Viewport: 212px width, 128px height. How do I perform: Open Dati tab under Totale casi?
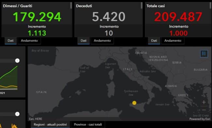coord(154,40)
